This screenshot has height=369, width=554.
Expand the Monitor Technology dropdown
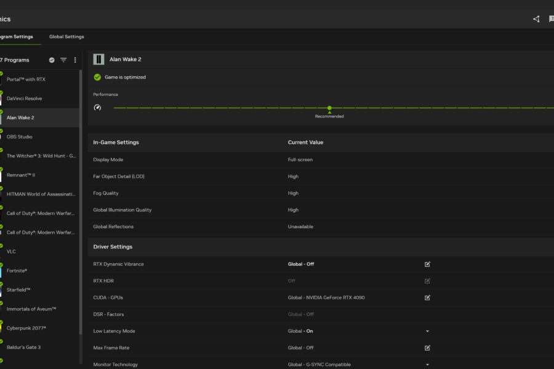click(427, 365)
